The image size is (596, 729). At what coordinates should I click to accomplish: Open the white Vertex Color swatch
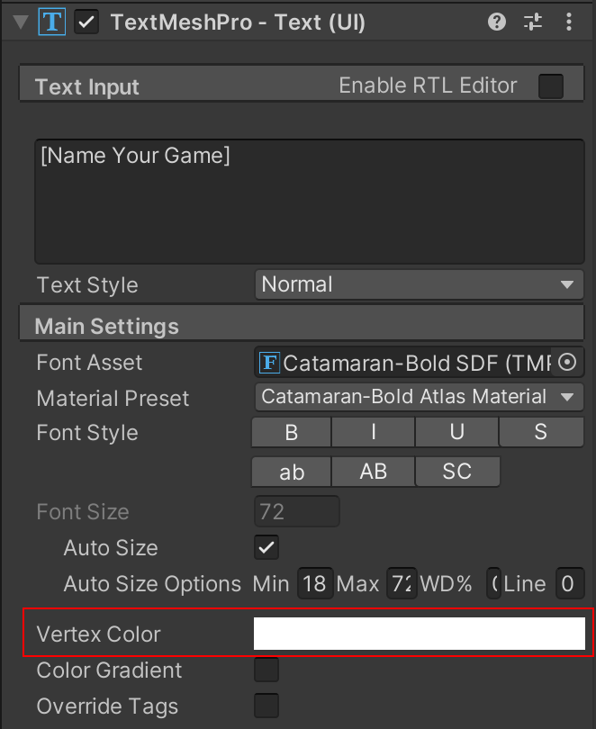(419, 634)
